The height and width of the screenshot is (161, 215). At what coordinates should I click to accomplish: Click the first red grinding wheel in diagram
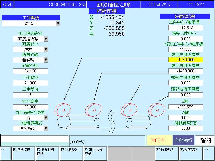click(61, 110)
